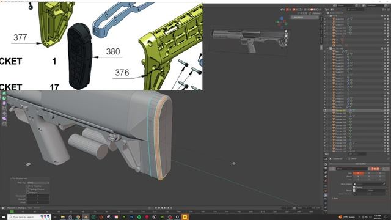Open the Physics properties tab
The height and width of the screenshot is (220, 391).
point(326,204)
